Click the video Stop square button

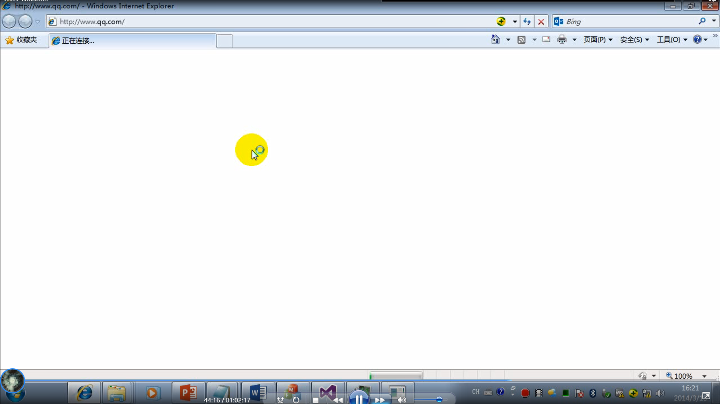[316, 400]
